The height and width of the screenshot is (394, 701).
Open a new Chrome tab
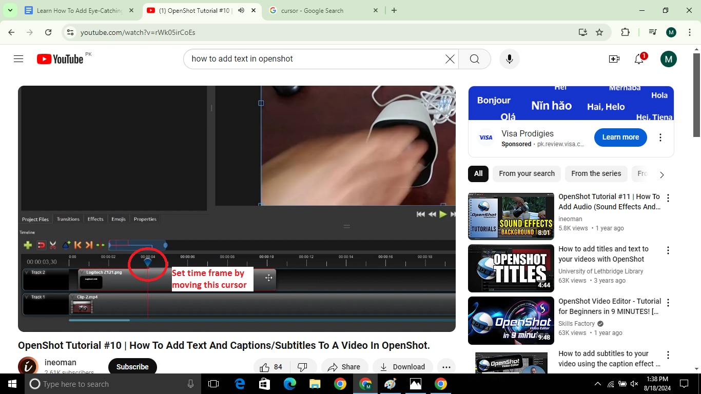click(394, 10)
